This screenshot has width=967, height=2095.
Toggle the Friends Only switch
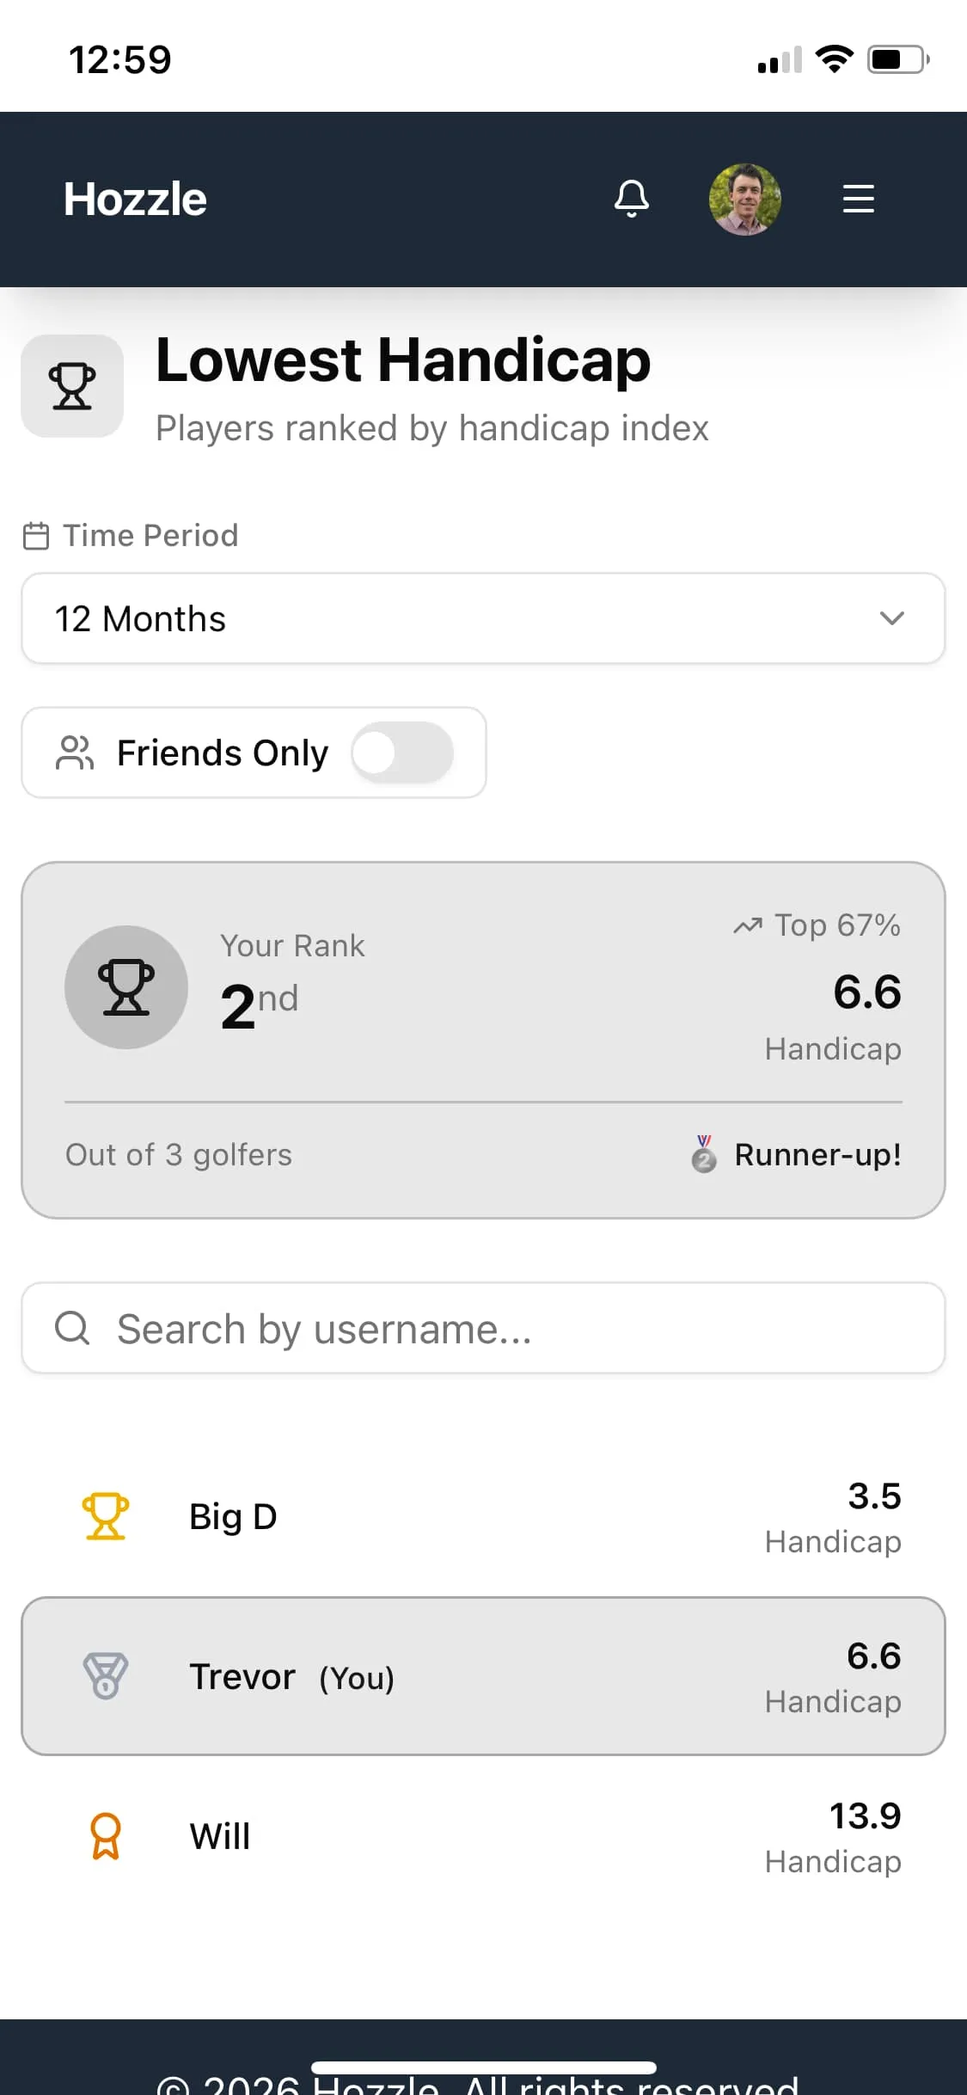[402, 753]
